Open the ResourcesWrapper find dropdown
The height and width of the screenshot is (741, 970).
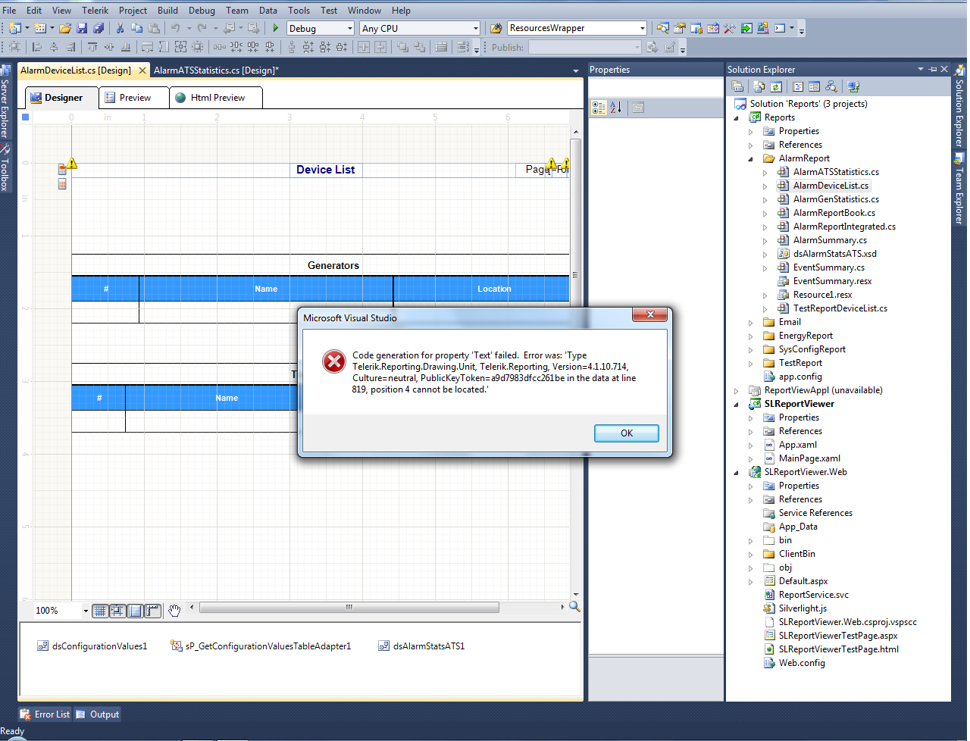643,29
